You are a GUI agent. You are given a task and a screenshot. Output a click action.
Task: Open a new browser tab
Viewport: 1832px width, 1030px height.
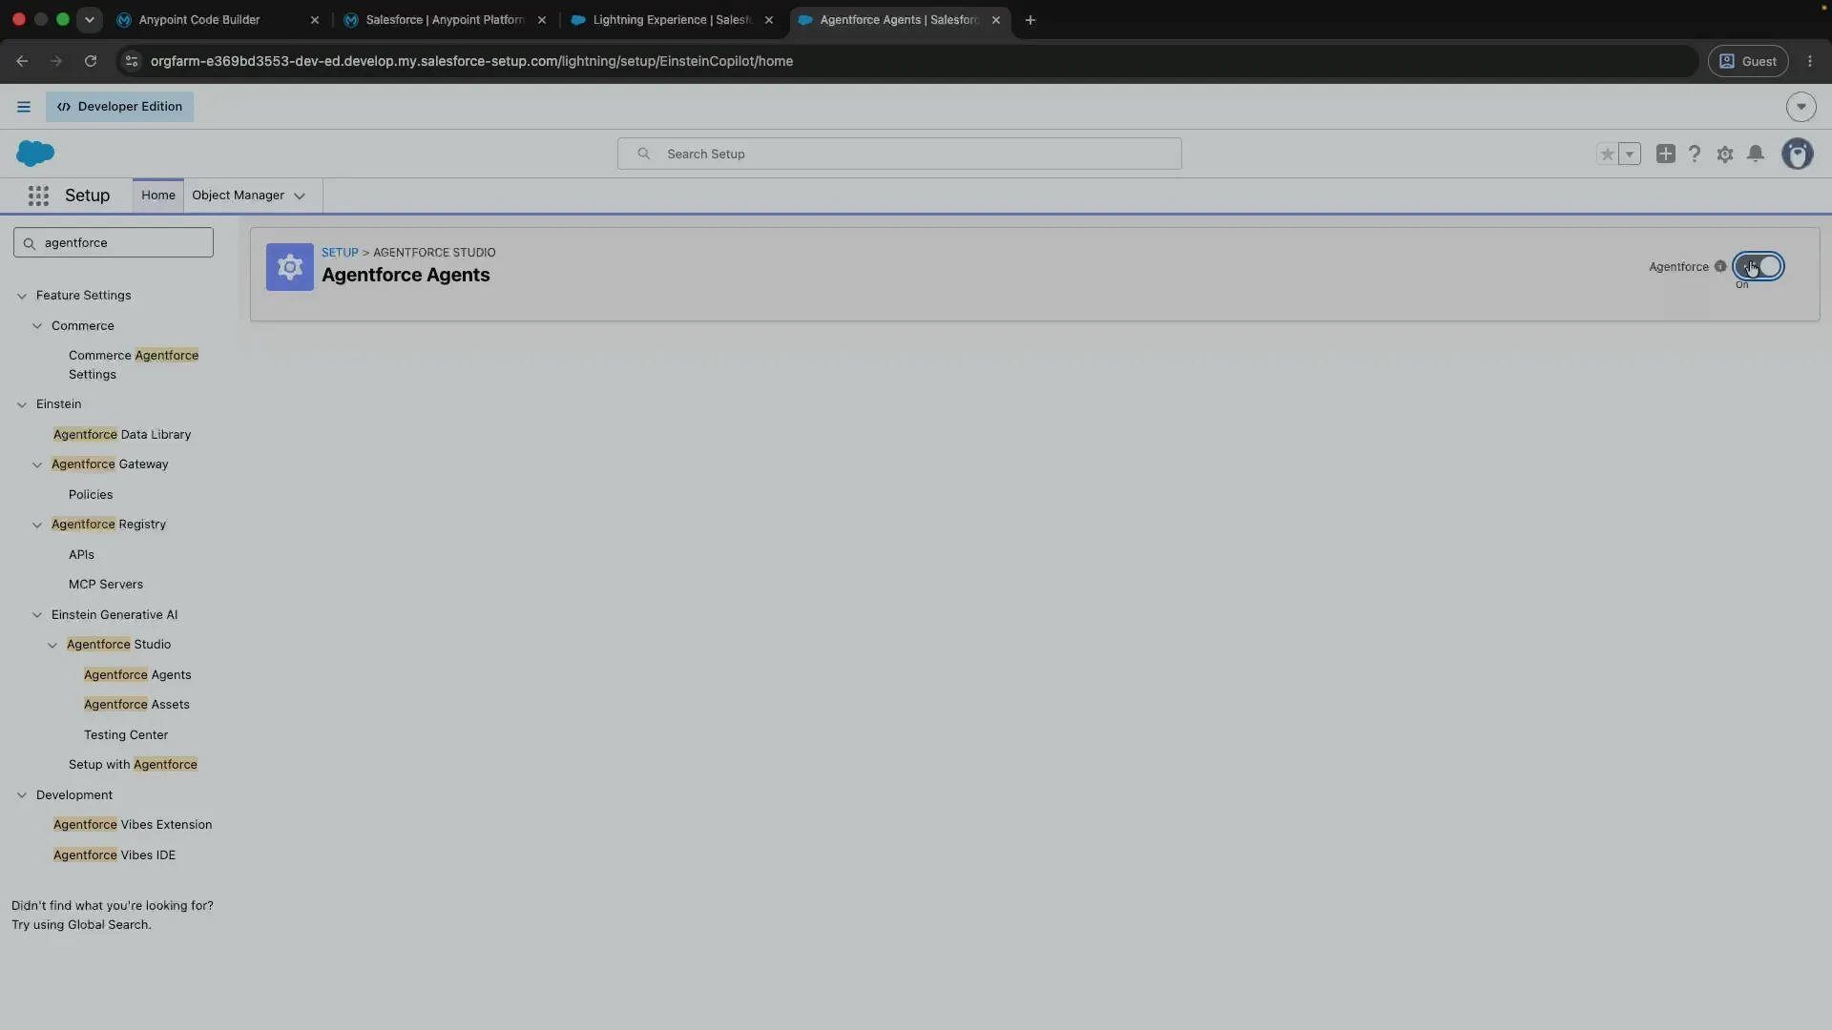[x=1030, y=20]
